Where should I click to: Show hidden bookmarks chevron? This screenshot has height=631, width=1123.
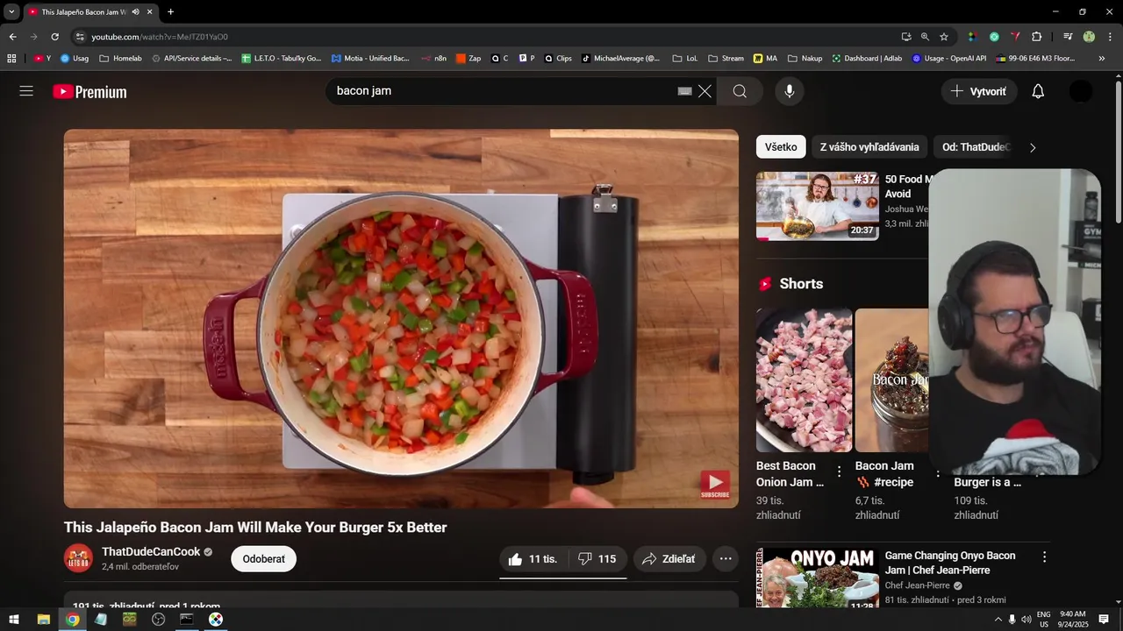(1102, 59)
